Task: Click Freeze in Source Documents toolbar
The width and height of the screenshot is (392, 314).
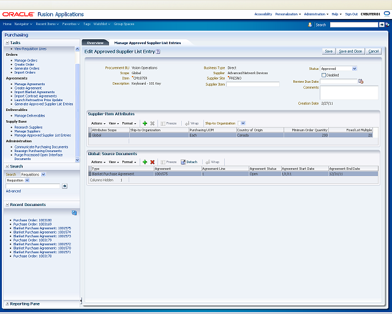Action: pyautogui.click(x=169, y=162)
